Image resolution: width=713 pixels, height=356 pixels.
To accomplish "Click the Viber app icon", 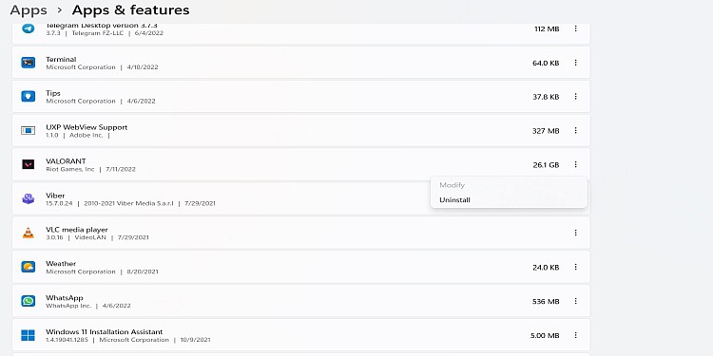I will (29, 198).
